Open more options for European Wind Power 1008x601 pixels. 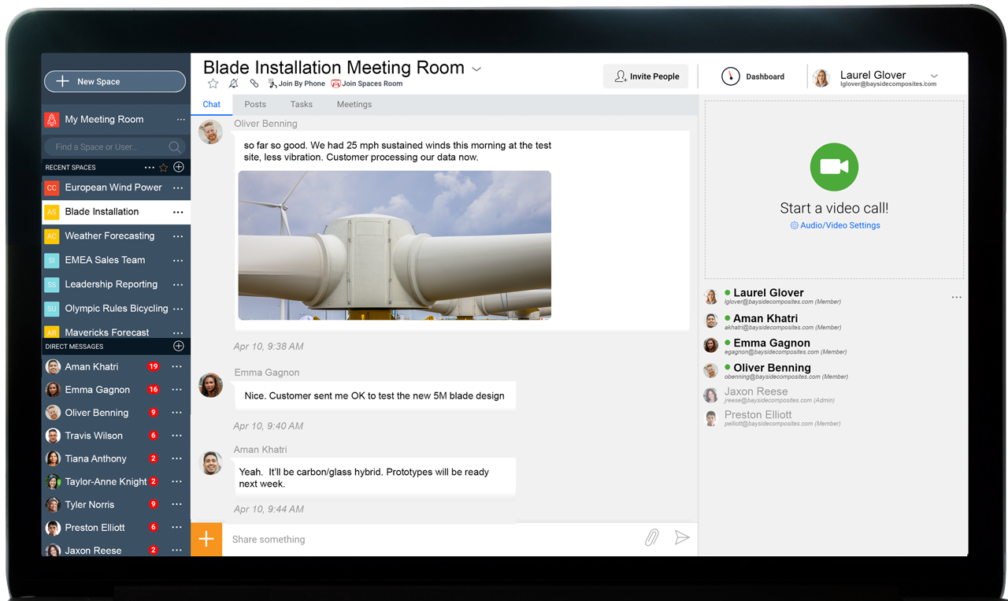pos(178,188)
